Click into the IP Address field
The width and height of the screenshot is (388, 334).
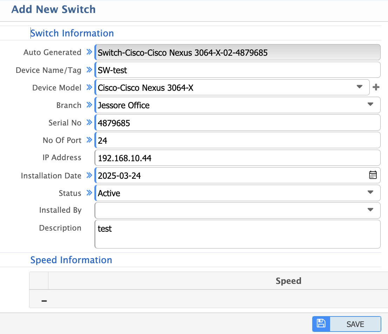(x=237, y=158)
